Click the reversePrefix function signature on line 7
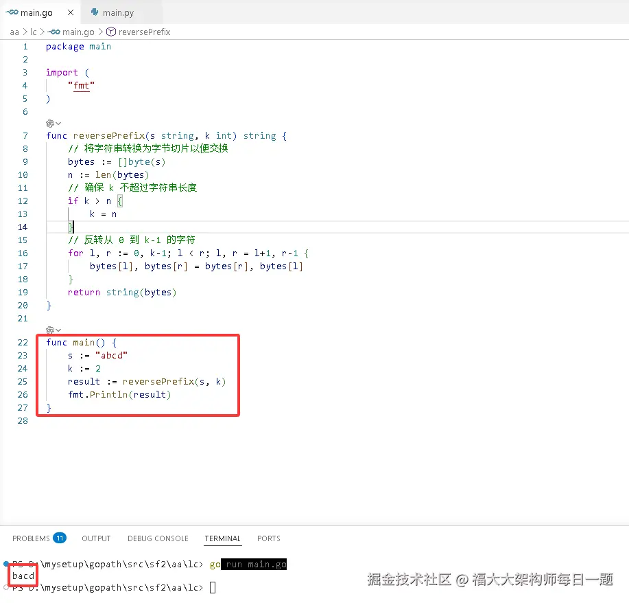This screenshot has width=629, height=603. point(167,136)
